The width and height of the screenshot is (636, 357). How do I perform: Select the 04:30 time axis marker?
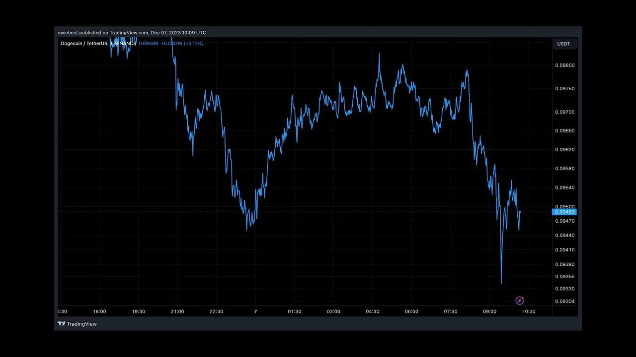tap(372, 311)
